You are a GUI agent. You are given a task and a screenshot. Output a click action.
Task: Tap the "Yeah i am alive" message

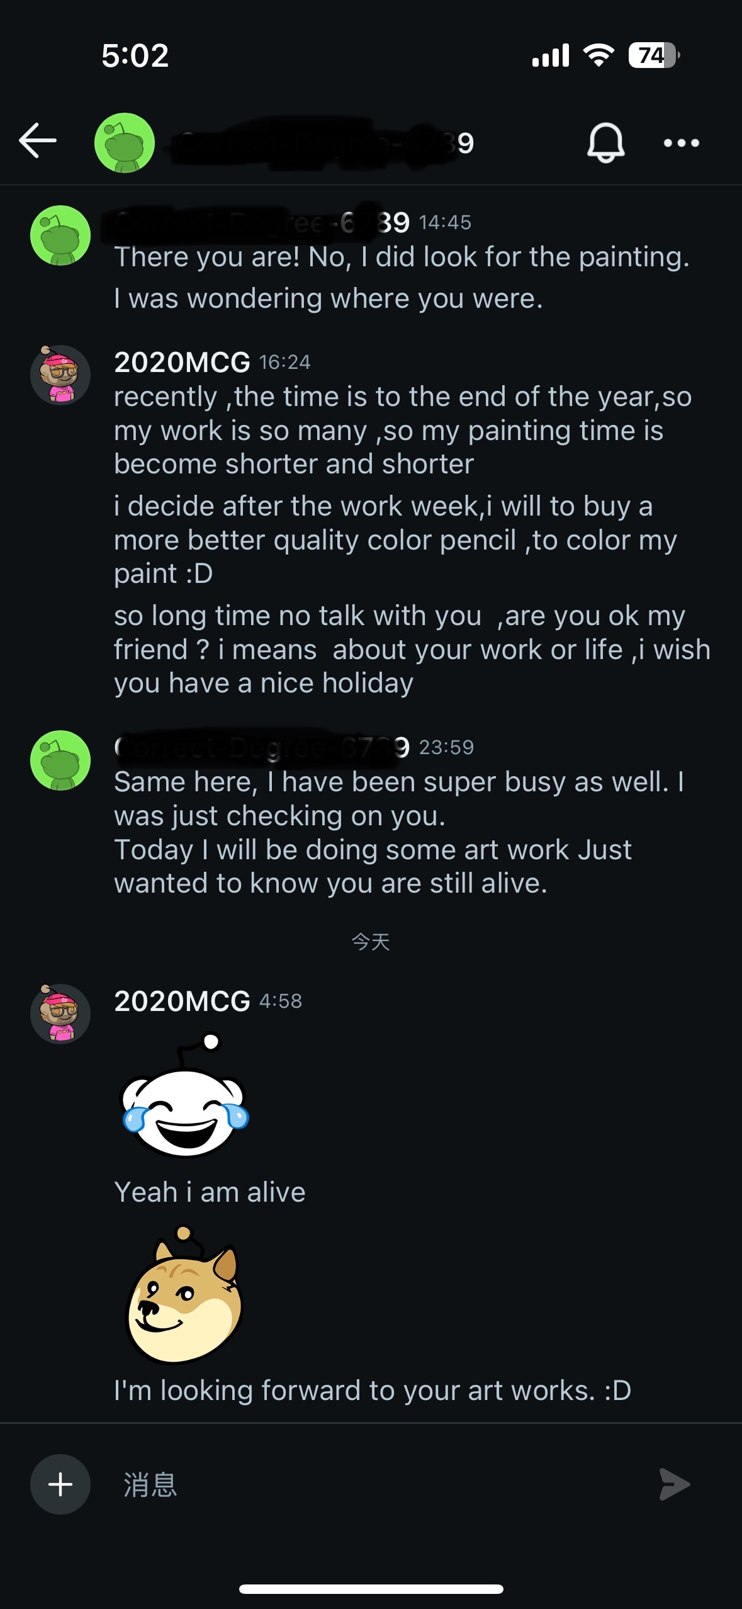point(210,1192)
